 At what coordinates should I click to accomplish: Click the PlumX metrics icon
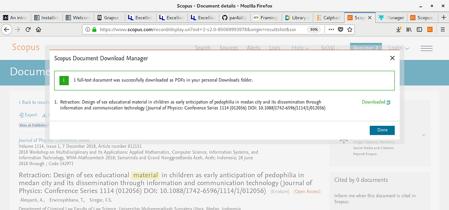(343, 141)
